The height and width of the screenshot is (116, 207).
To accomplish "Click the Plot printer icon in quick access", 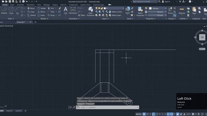I will point(23,1).
